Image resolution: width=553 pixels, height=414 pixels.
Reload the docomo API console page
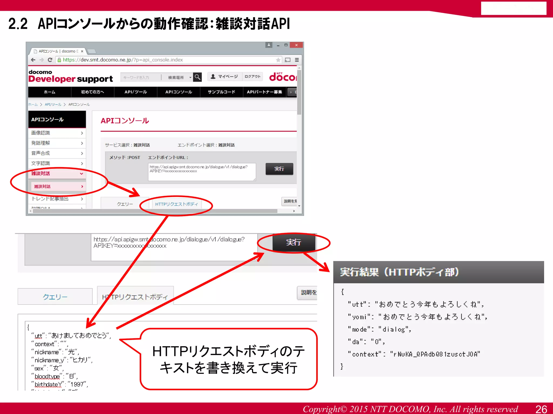pyautogui.click(x=50, y=60)
